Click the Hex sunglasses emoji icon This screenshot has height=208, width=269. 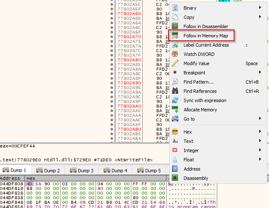175,132
